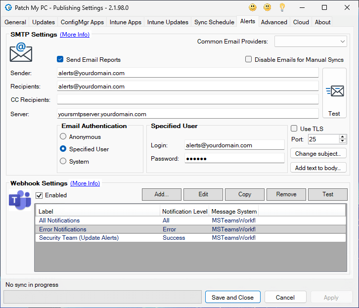Image resolution: width=359 pixels, height=308 pixels.
Task: Switch to the Sync Schedule tab
Action: 214,22
